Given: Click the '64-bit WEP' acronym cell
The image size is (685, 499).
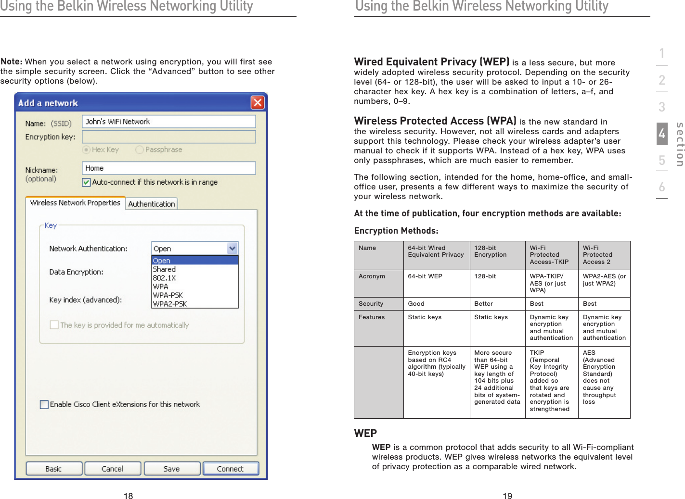Looking at the screenshot, I should [437, 283].
